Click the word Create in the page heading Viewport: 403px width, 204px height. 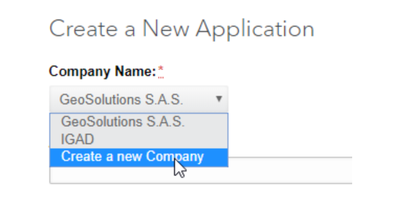pos(84,29)
